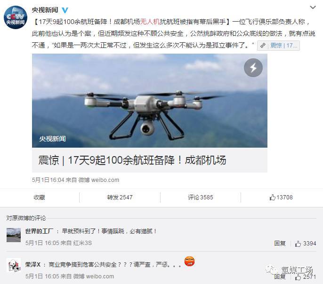Open the CCTV 央视新闻 profile avatar
This screenshot has height=284, width=323.
15,17
